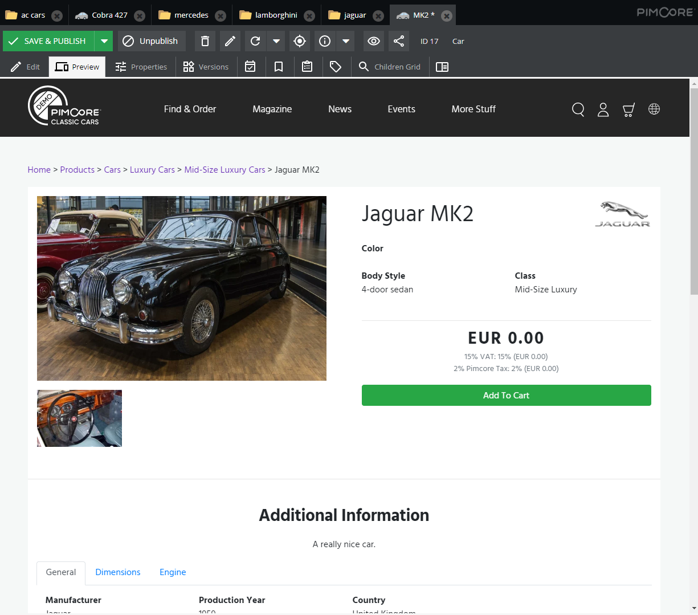The image size is (698, 615).
Task: Click the info icon in toolbar
Action: pyautogui.click(x=325, y=41)
